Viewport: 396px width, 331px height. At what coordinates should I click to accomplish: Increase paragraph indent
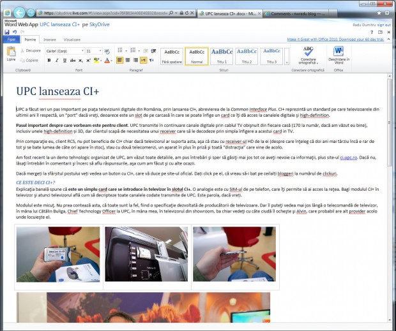pos(153,50)
